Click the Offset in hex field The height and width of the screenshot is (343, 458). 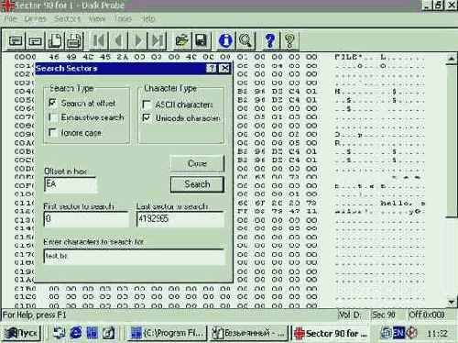pyautogui.click(x=71, y=184)
